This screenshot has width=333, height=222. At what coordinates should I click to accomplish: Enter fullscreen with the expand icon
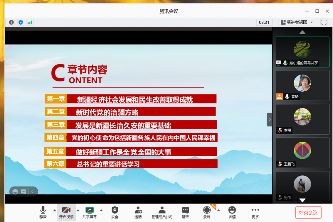324,22
